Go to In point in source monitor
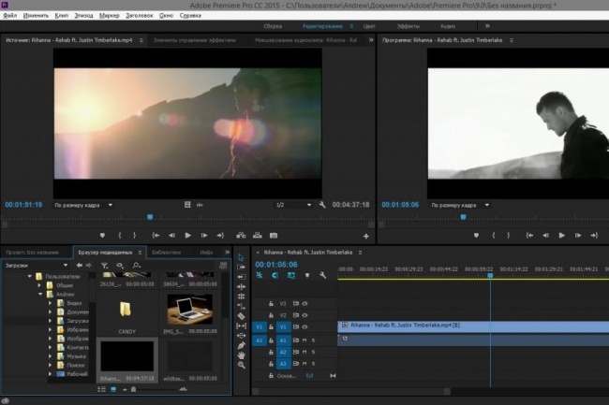Viewport: 609px width, 405px height. pyautogui.click(x=156, y=236)
